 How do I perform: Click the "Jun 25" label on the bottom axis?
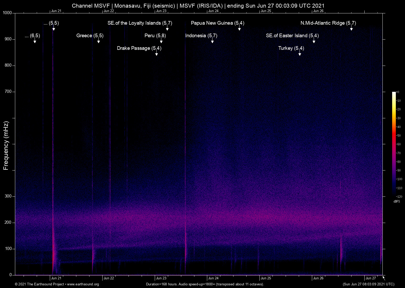[266, 278]
